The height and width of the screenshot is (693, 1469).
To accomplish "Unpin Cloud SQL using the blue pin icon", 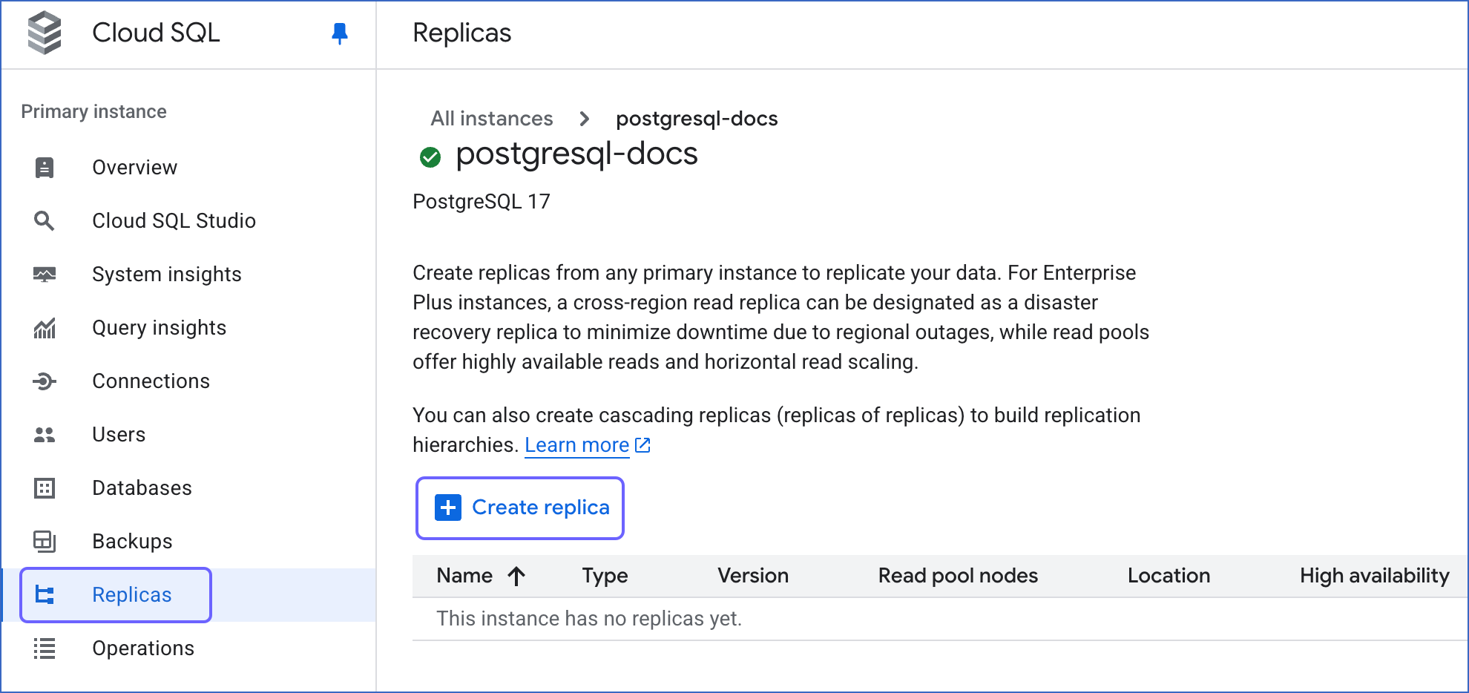I will (340, 33).
